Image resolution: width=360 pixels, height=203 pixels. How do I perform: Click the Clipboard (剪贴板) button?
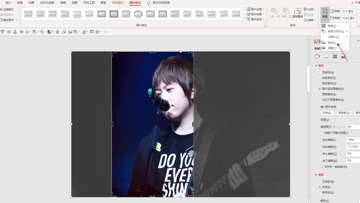(x=344, y=113)
